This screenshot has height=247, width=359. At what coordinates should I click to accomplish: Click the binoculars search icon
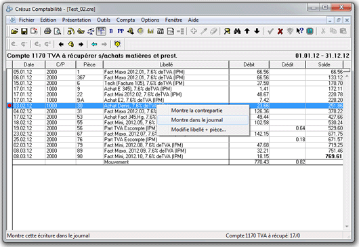[x=237, y=31]
